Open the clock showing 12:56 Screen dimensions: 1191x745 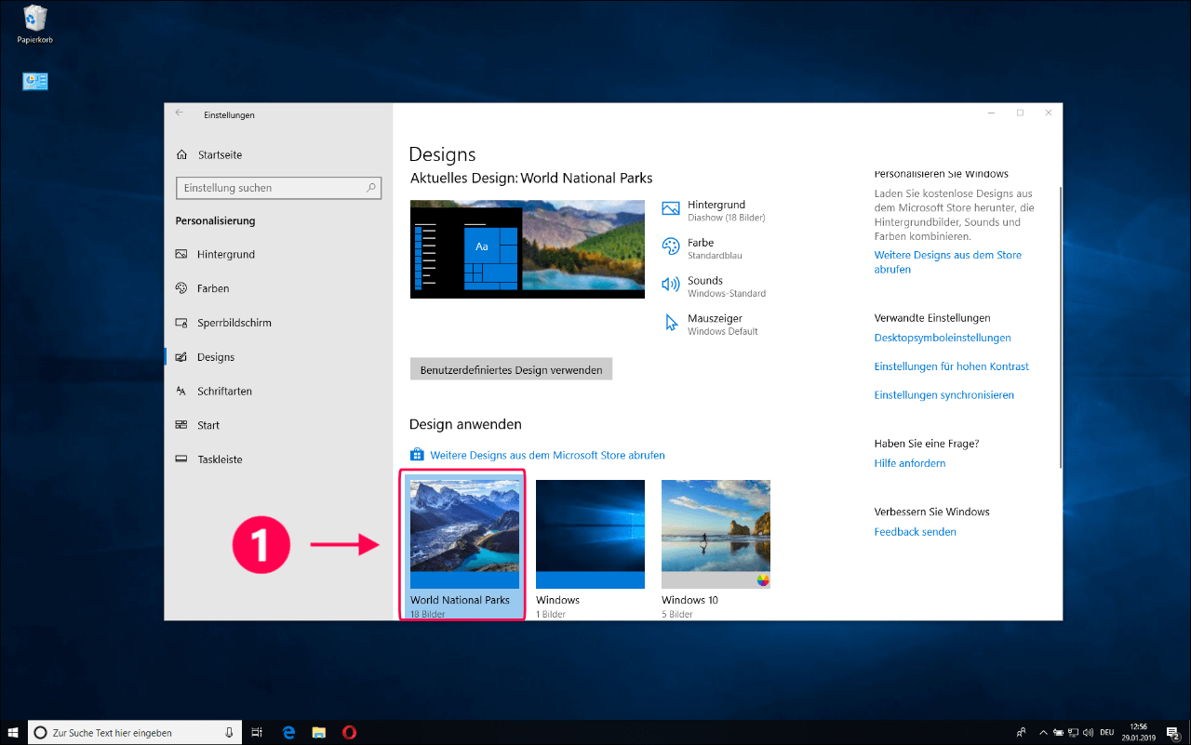[1141, 733]
